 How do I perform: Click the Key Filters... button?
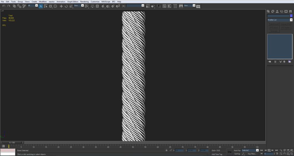252,154
